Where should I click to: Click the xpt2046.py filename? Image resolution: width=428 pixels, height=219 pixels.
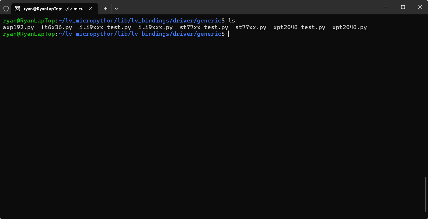[350, 27]
